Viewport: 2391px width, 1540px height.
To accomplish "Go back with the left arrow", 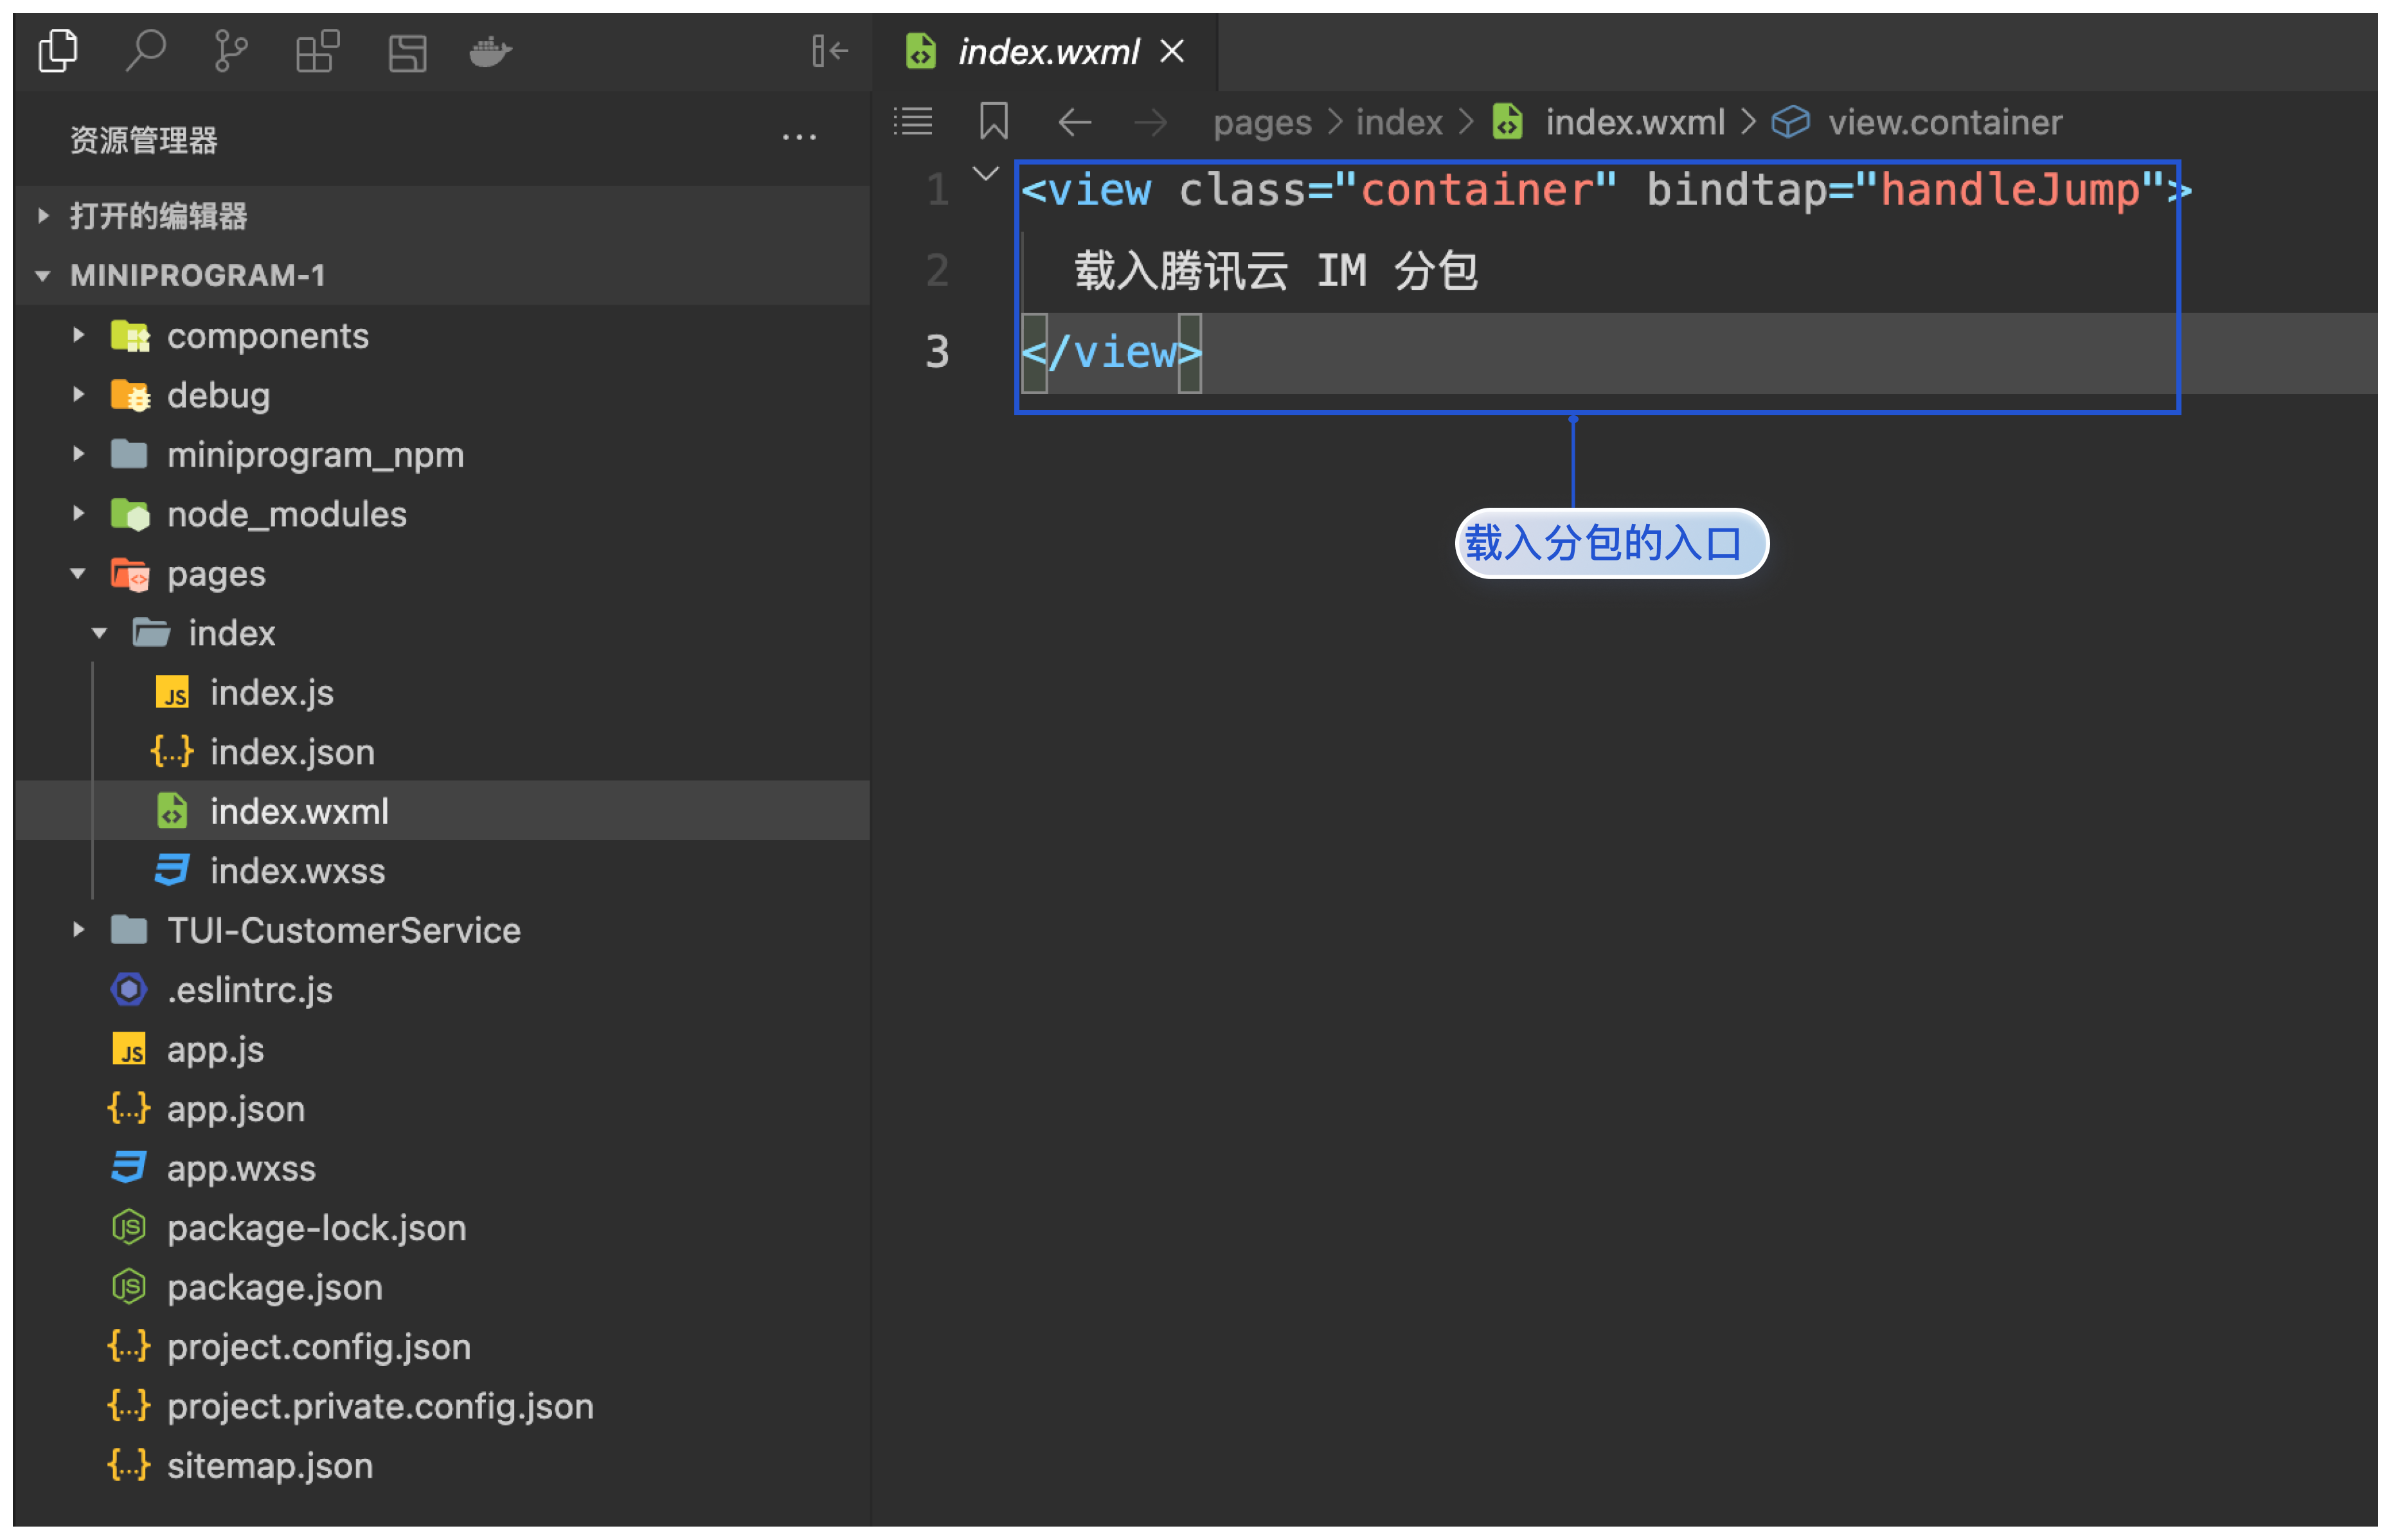I will [1075, 122].
